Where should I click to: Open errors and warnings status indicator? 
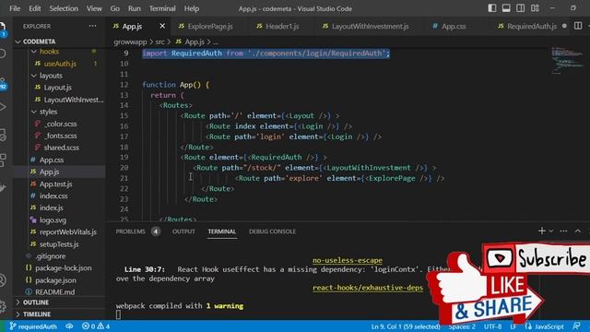96,326
